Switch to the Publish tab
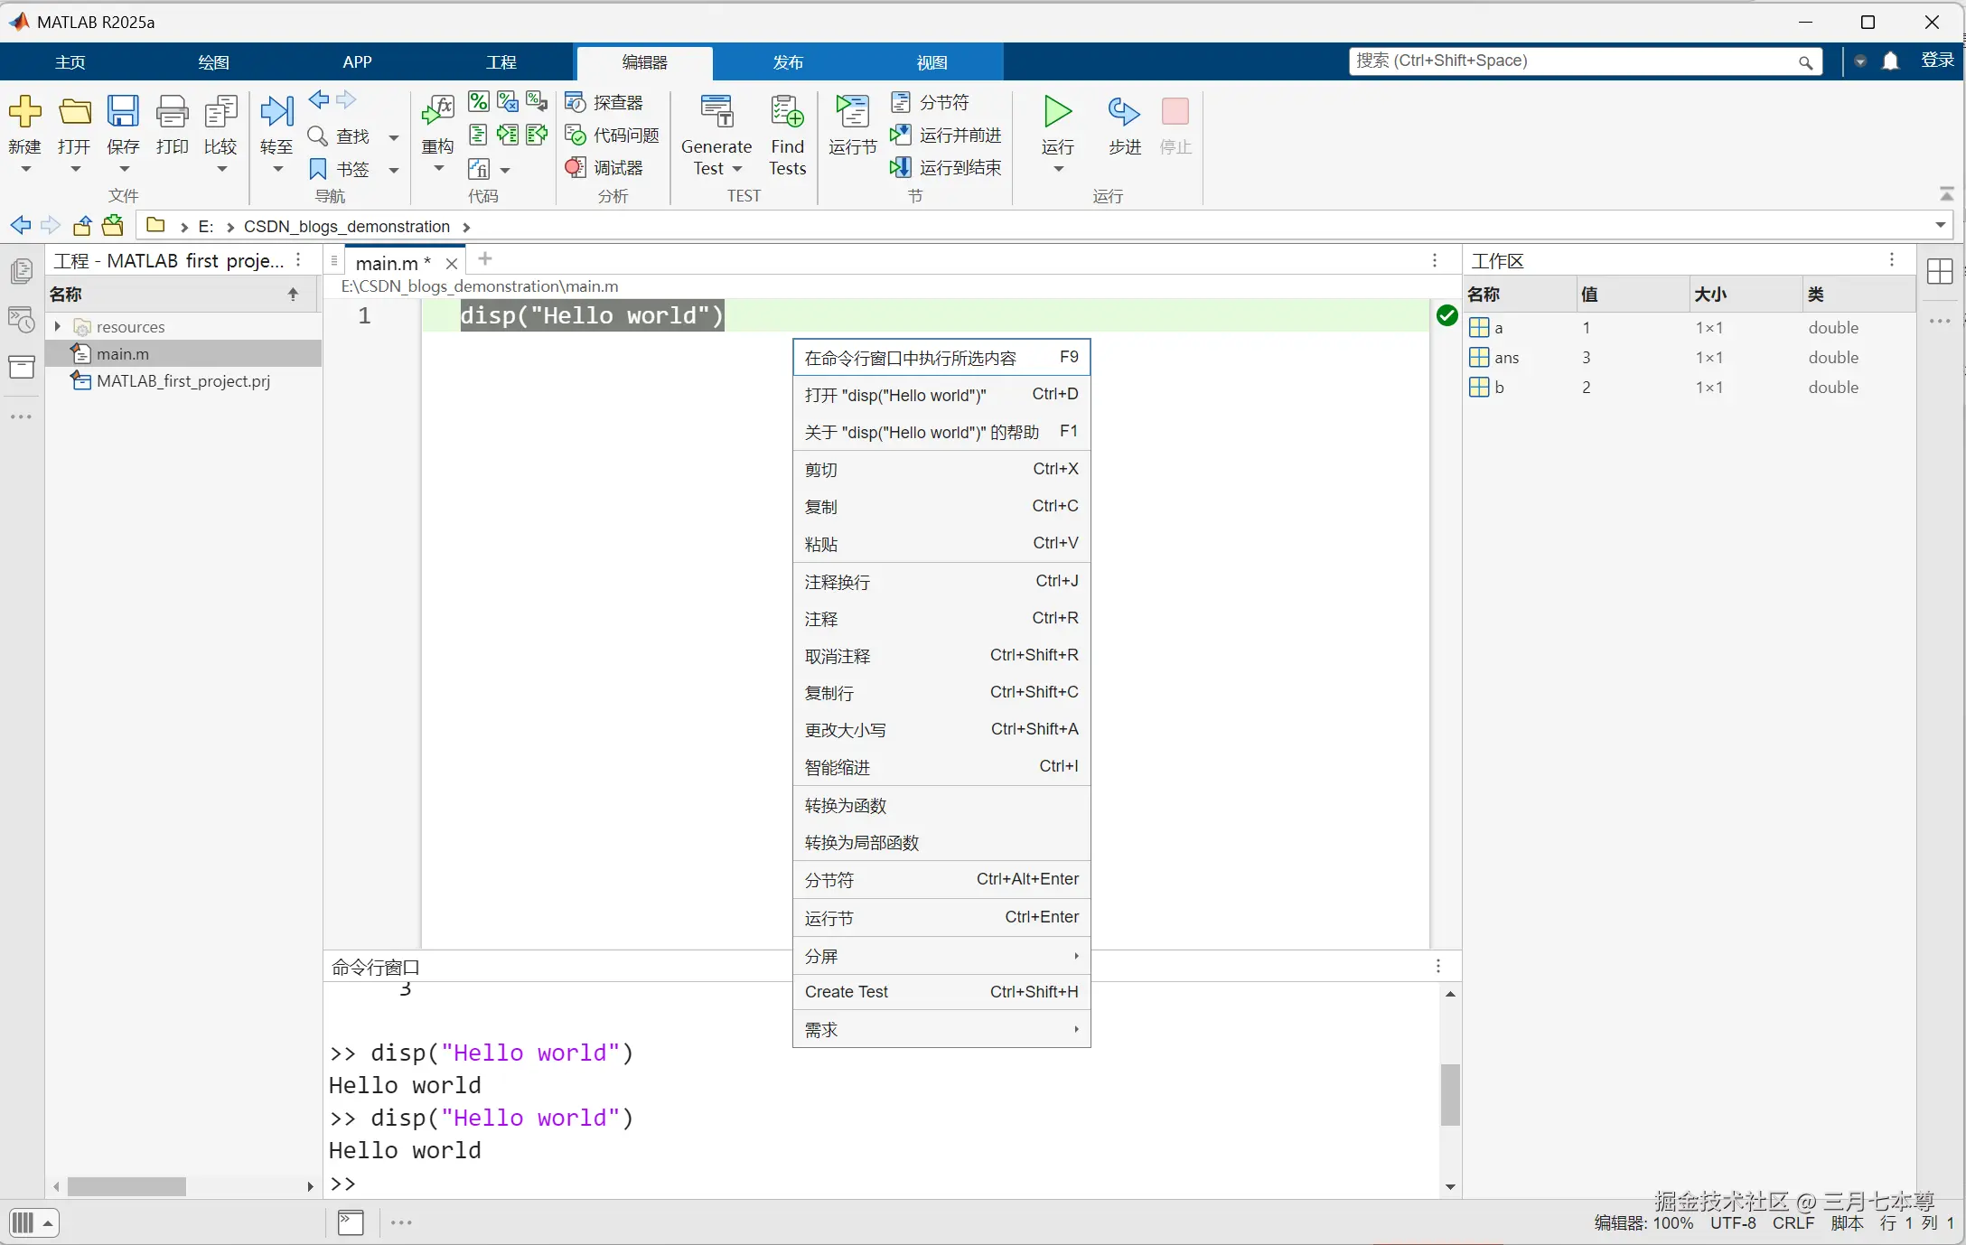 [787, 62]
